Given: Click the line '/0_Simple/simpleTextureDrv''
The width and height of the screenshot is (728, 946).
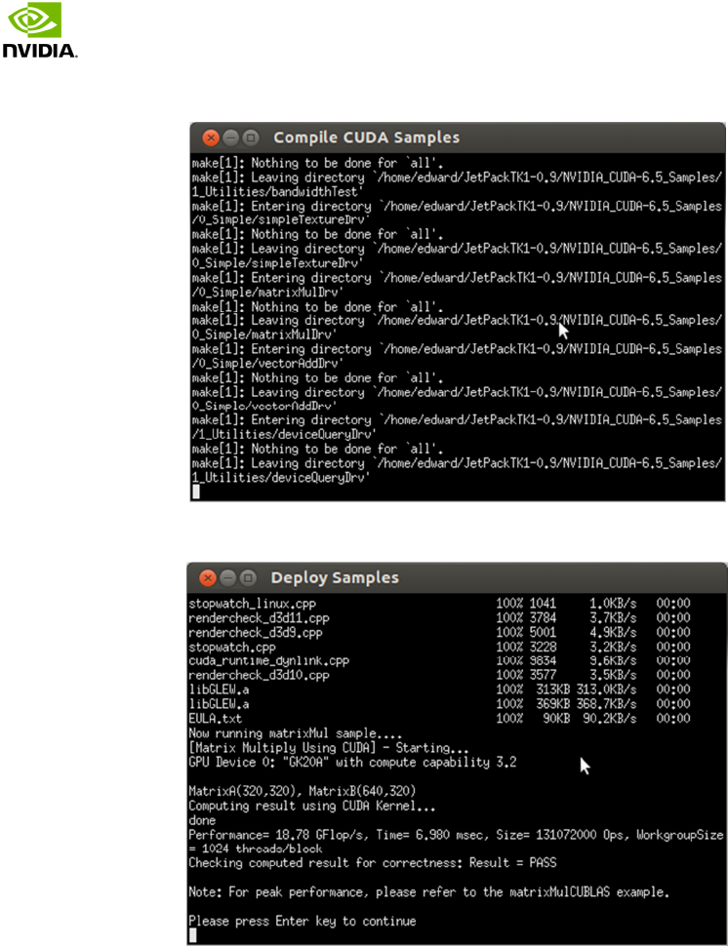Looking at the screenshot, I should (281, 220).
